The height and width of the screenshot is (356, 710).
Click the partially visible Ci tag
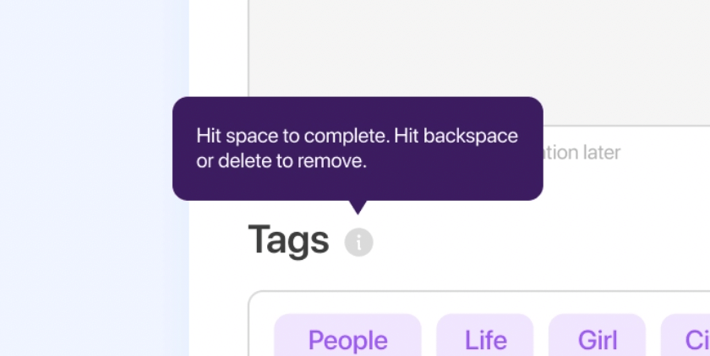point(685,335)
